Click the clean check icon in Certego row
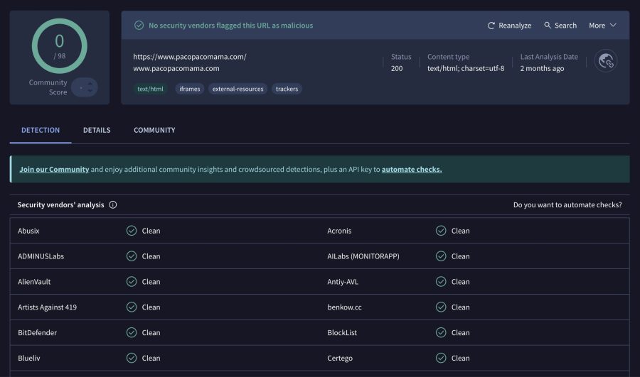Image resolution: width=640 pixels, height=377 pixels. coord(441,358)
